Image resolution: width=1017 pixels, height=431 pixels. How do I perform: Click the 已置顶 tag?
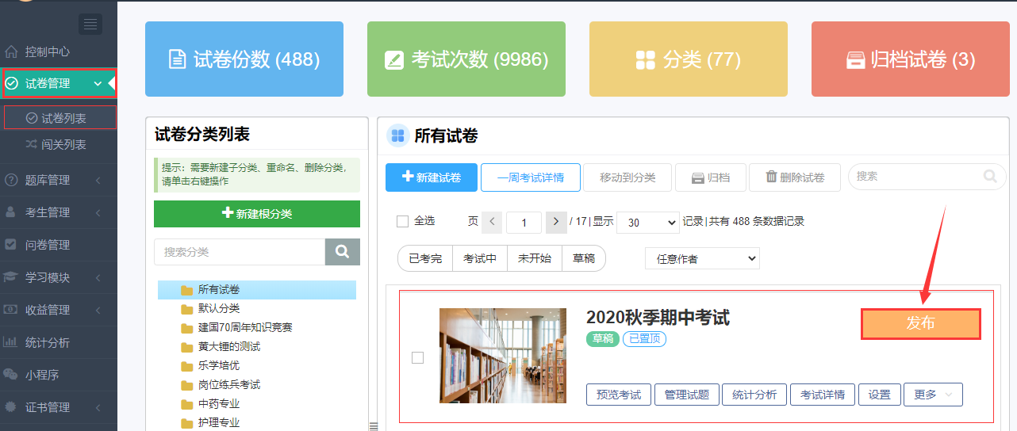pos(644,339)
